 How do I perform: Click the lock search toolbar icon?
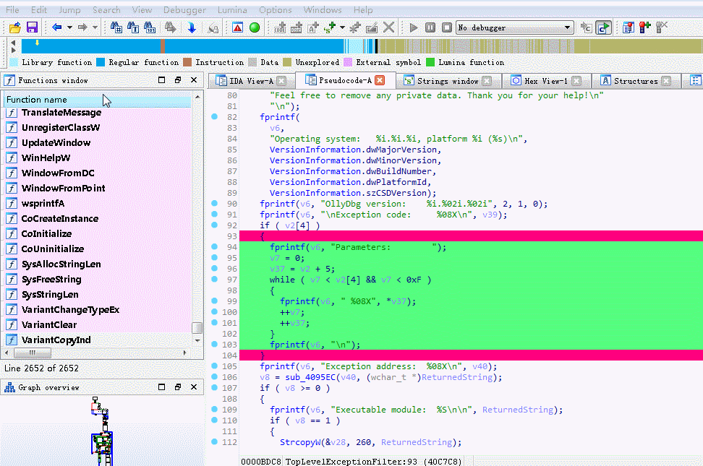(x=213, y=28)
